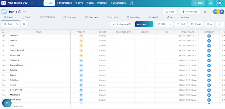Open the Grid view type selector

coord(8,24)
